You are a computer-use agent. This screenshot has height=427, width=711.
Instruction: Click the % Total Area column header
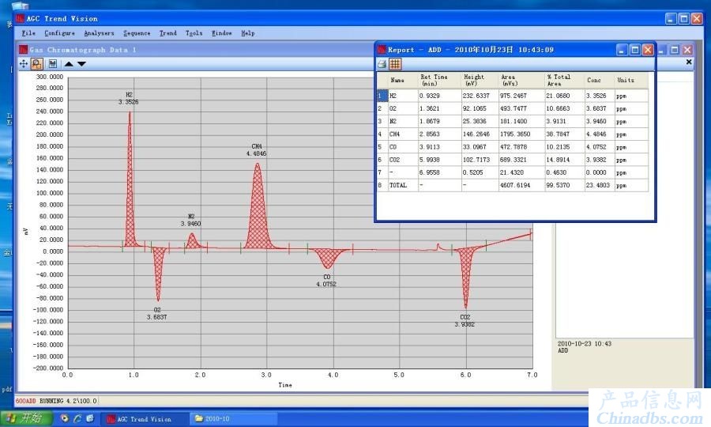[x=564, y=81]
